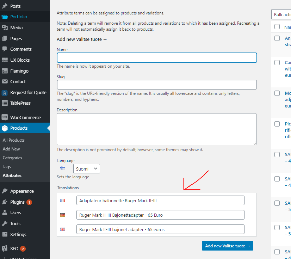
Task: Click the WooCommerce woo icon
Action: coord(5,117)
